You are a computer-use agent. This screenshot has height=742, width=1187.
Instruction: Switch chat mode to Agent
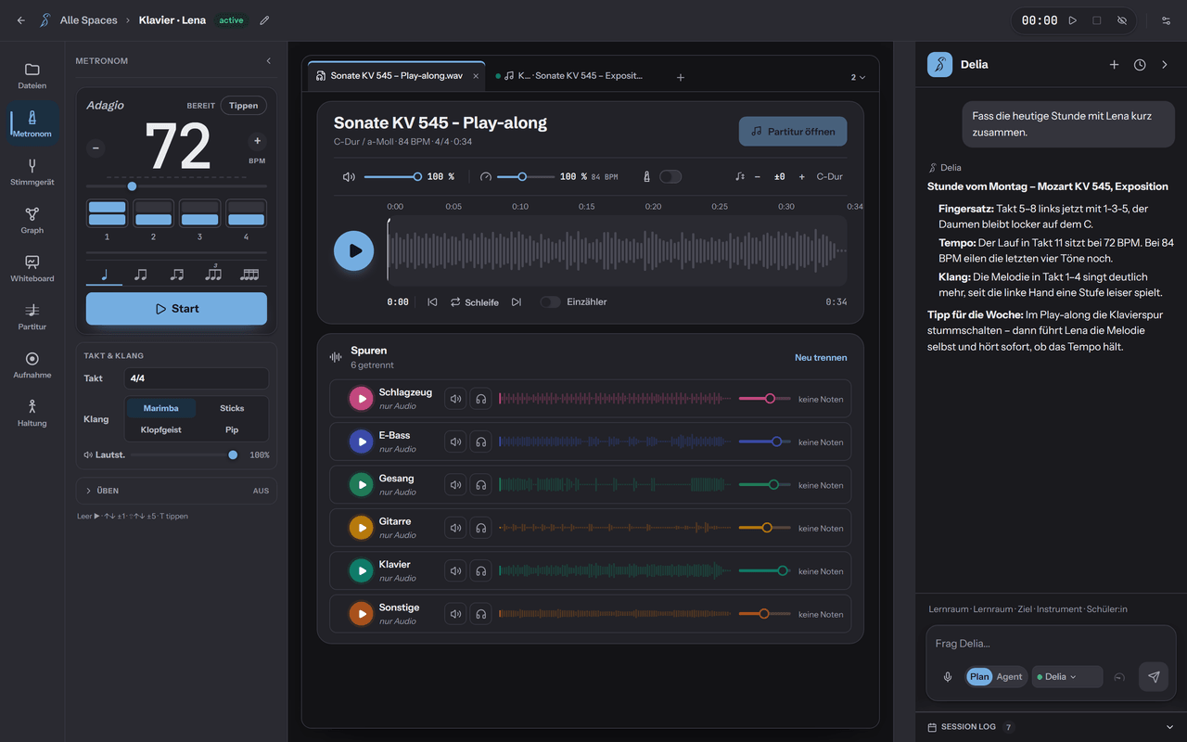1009,677
